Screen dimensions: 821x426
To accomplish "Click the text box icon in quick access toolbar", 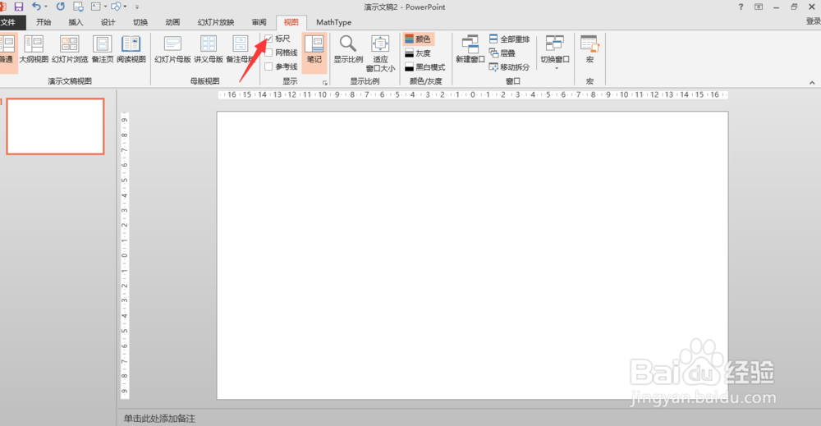I will [96, 7].
